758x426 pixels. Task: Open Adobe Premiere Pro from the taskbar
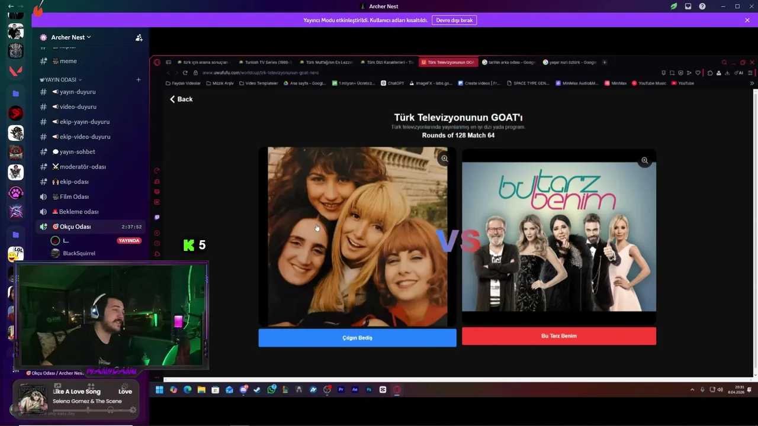[x=341, y=390]
